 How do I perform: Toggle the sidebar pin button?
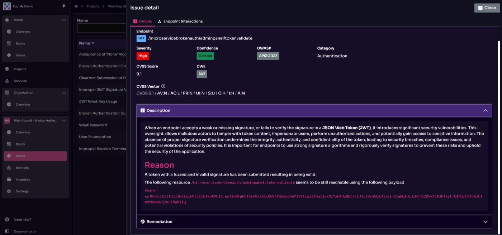pyautogui.click(x=65, y=6)
